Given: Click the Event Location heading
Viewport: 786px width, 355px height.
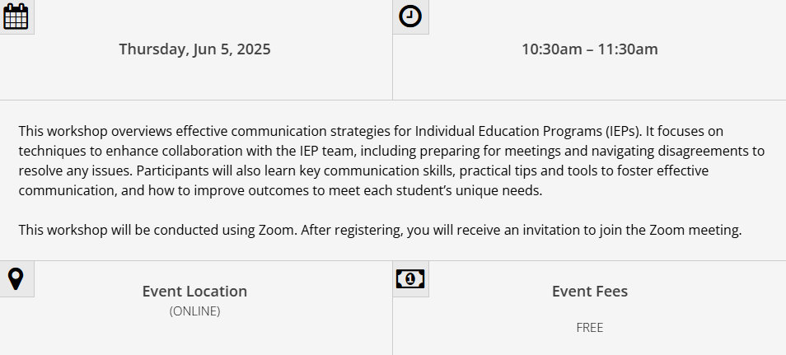Looking at the screenshot, I should click(x=194, y=292).
